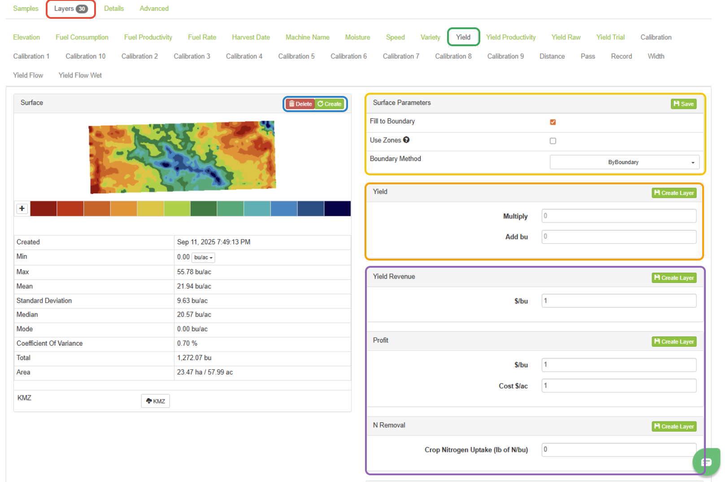Click the Add bu input field
The width and height of the screenshot is (726, 482).
619,237
